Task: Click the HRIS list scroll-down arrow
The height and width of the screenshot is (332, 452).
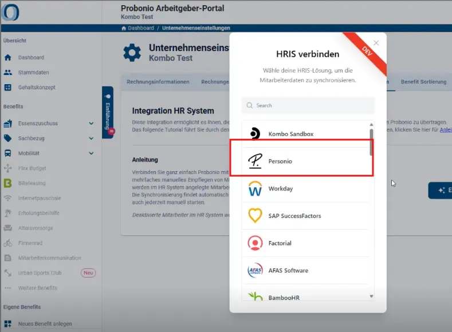Action: coord(371,297)
